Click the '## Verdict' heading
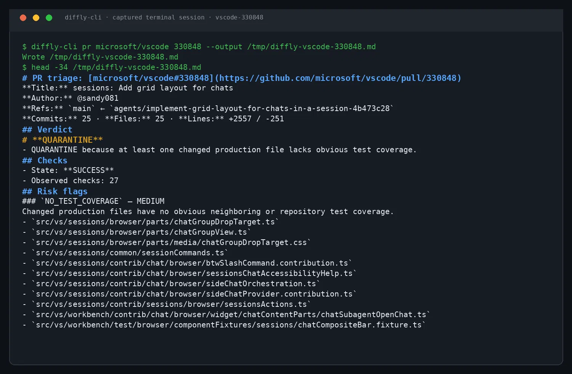 click(47, 129)
